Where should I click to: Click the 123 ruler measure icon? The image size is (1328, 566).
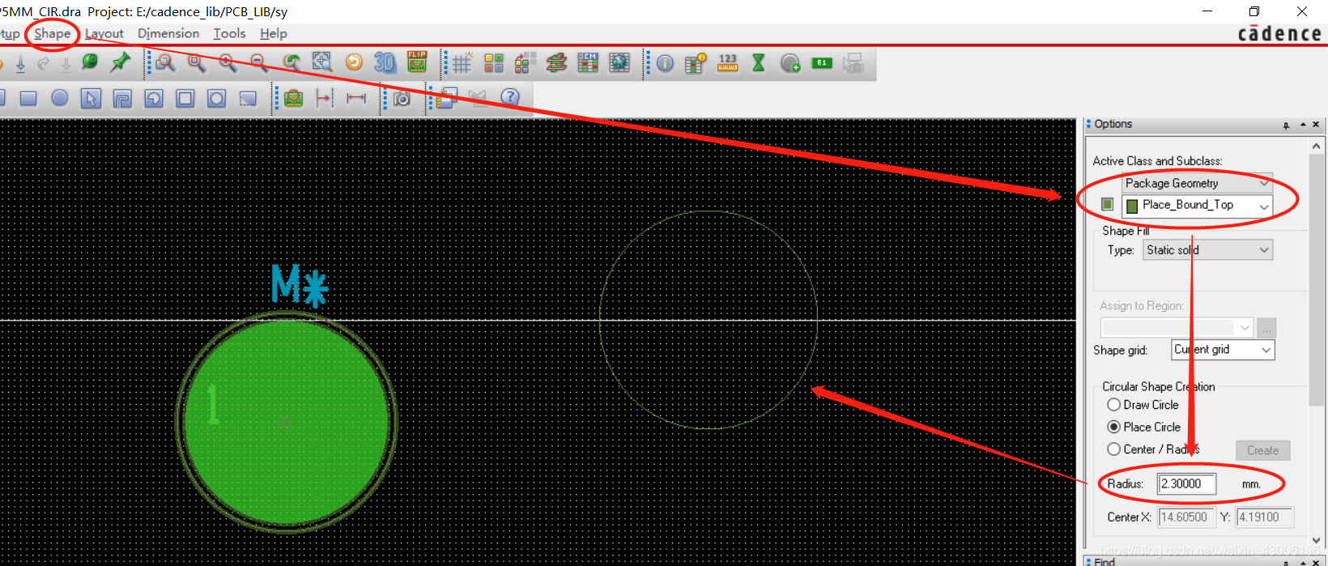tap(727, 63)
